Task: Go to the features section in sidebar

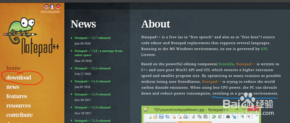Action: tap(17, 96)
